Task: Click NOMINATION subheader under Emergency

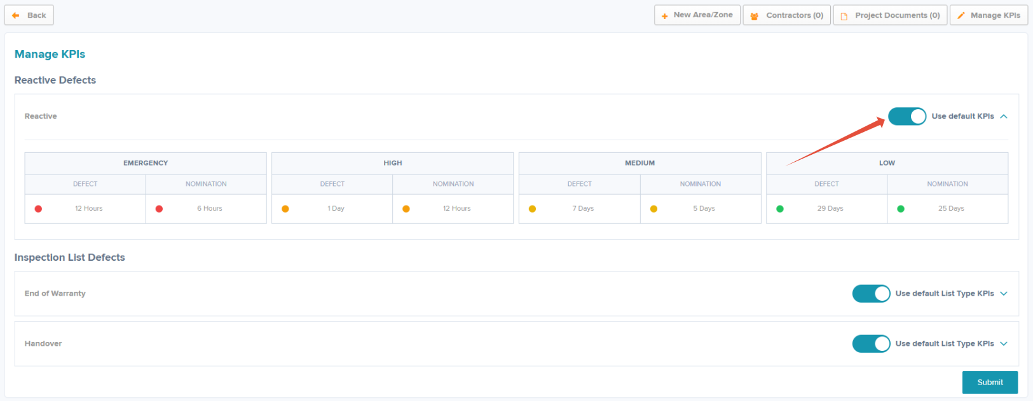Action: (x=206, y=184)
